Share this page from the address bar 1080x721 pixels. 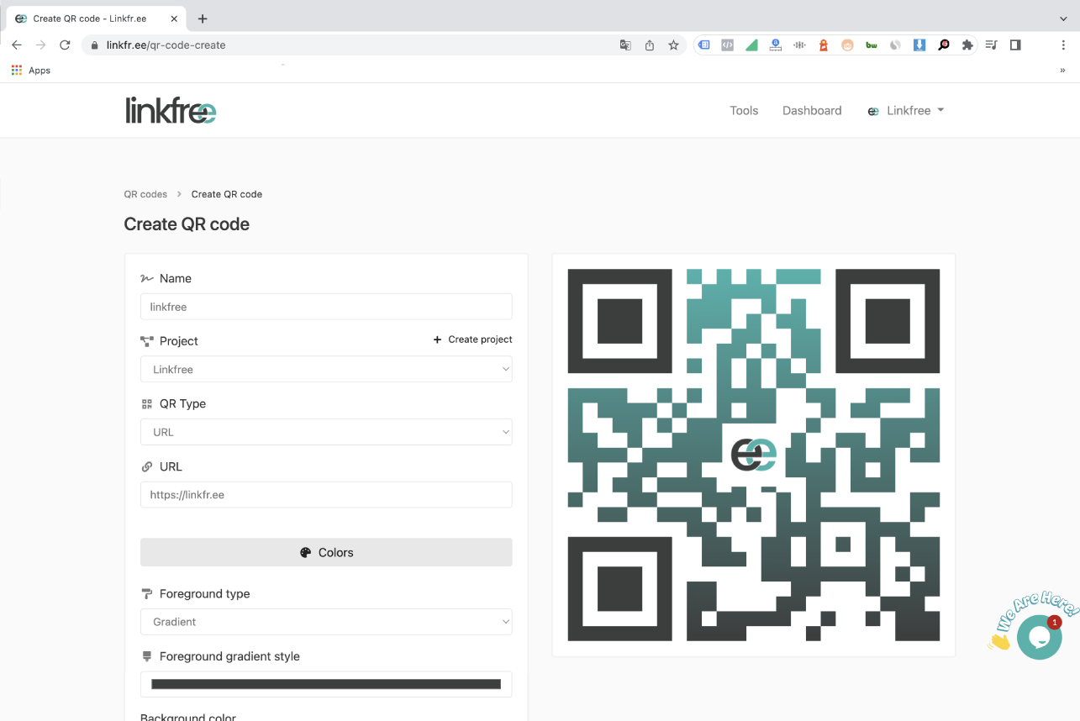pos(650,45)
